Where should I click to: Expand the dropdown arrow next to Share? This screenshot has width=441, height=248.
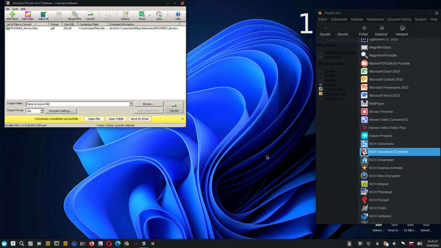click(150, 16)
